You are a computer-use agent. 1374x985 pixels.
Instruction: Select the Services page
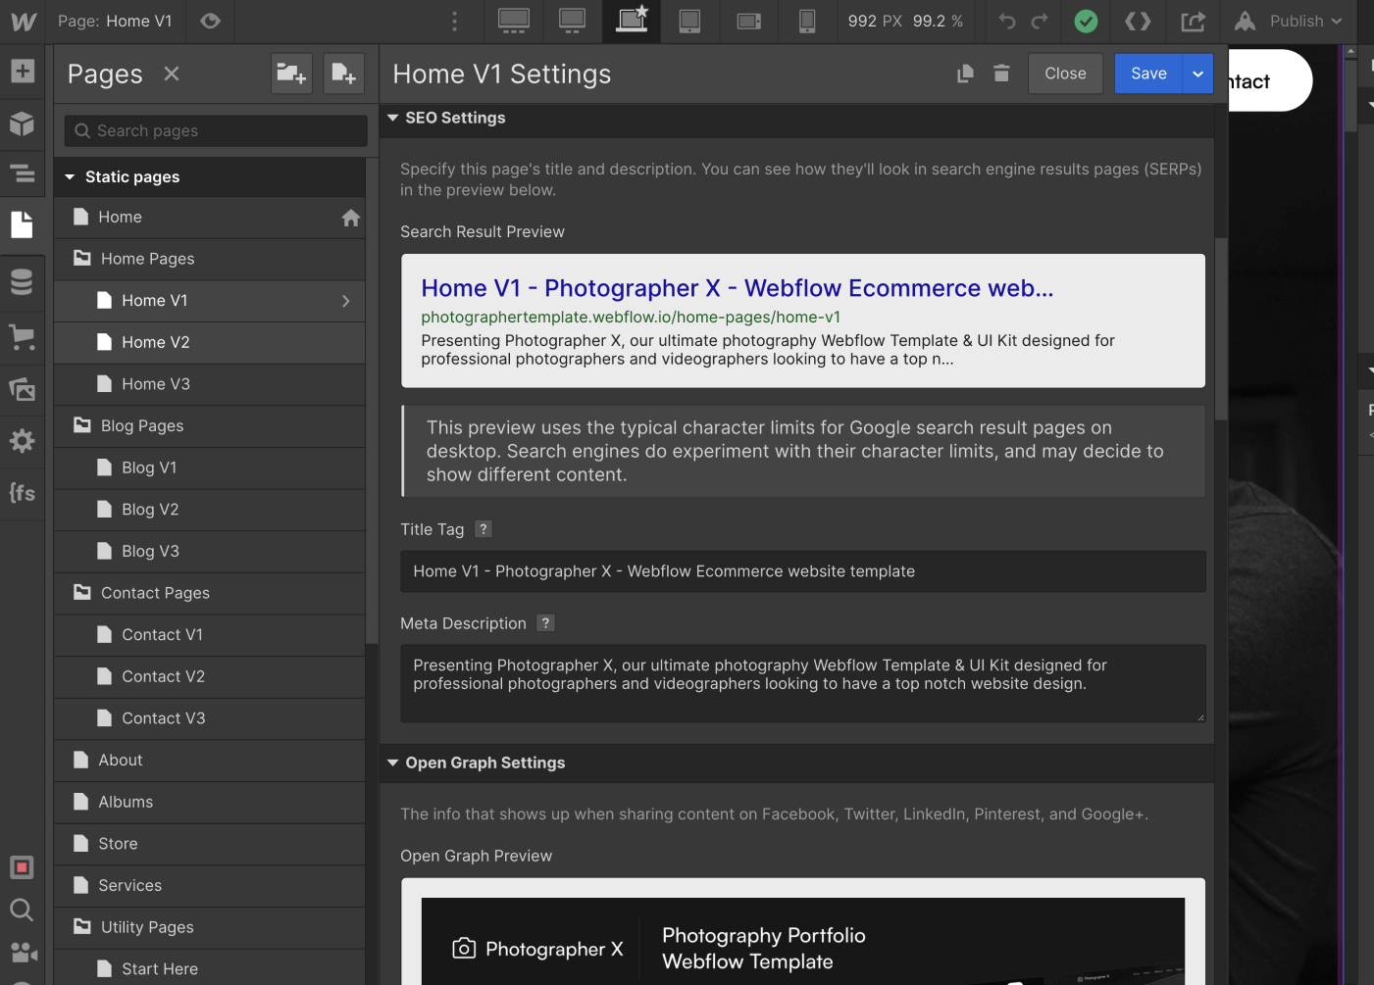tap(210, 886)
